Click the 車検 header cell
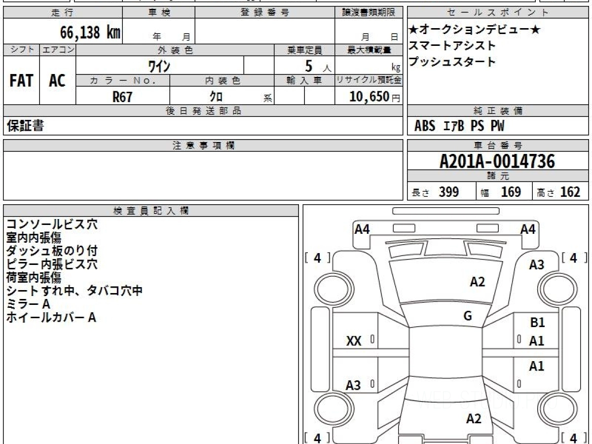 [159, 13]
